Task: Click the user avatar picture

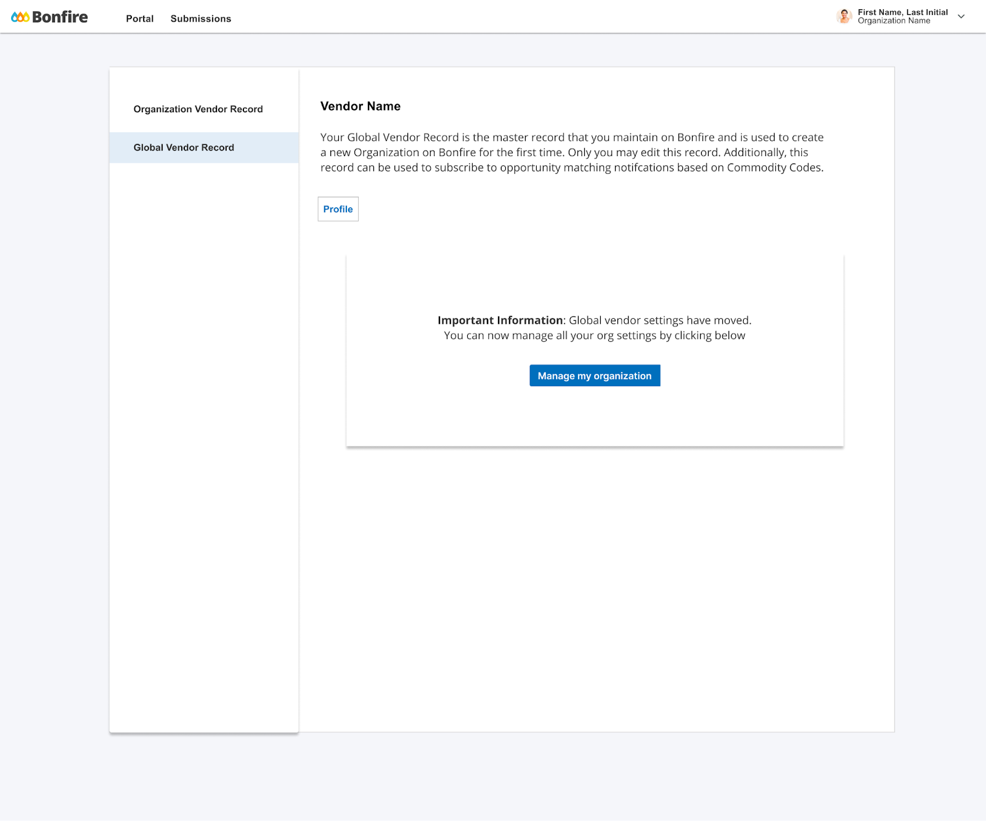Action: pos(844,17)
